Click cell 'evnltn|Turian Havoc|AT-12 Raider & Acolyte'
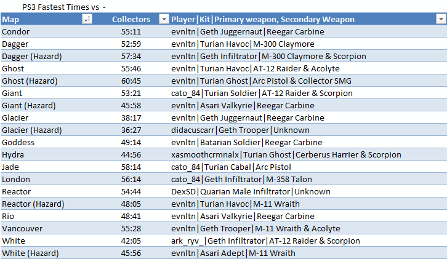 coord(308,68)
